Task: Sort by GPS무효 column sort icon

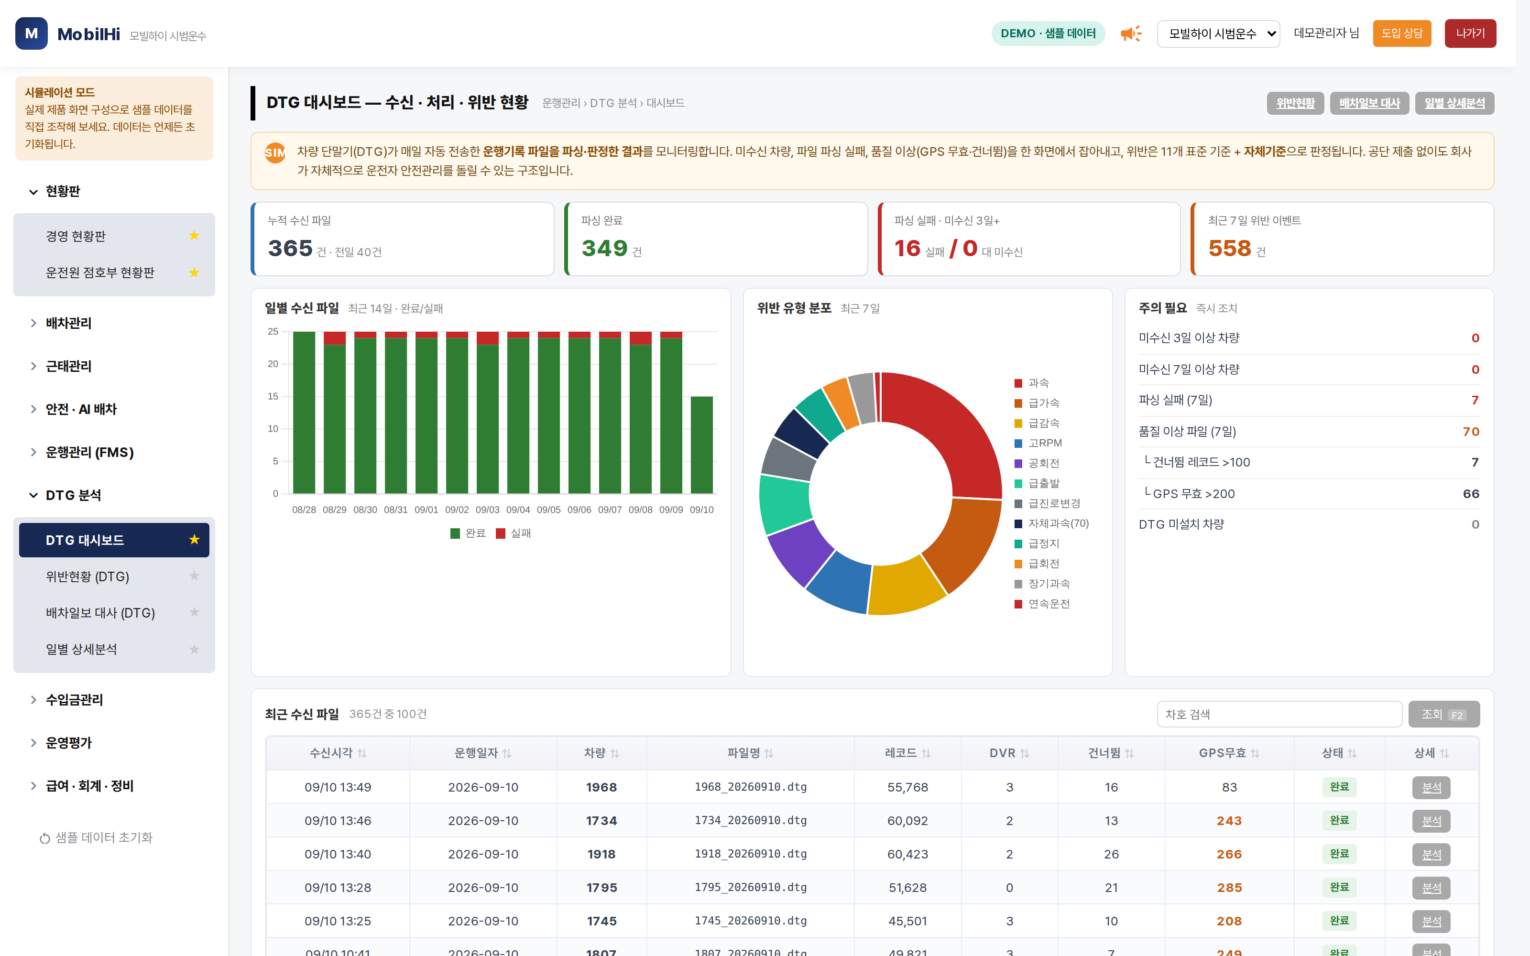Action: pyautogui.click(x=1255, y=754)
